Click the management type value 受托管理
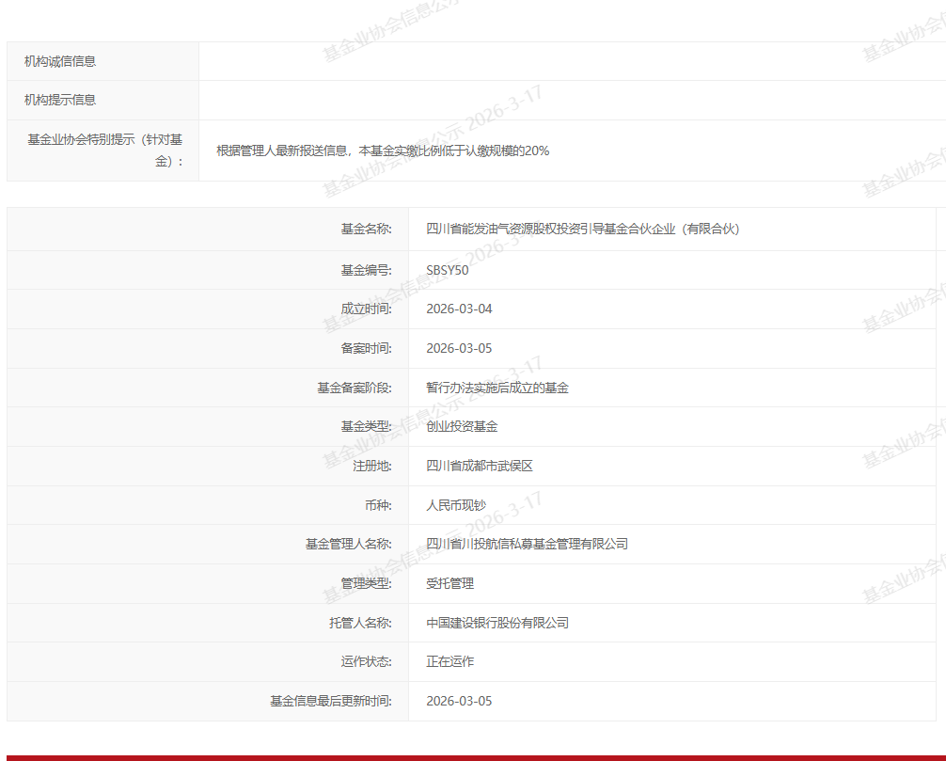Screen dimensions: 946x761 point(449,583)
